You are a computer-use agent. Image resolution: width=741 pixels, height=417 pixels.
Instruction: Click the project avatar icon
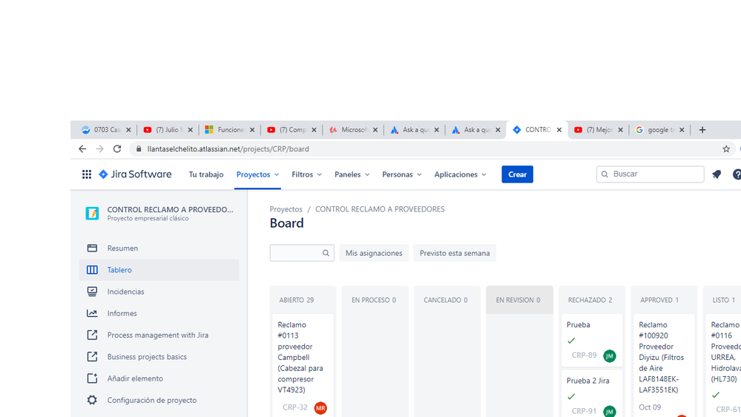pyautogui.click(x=92, y=213)
